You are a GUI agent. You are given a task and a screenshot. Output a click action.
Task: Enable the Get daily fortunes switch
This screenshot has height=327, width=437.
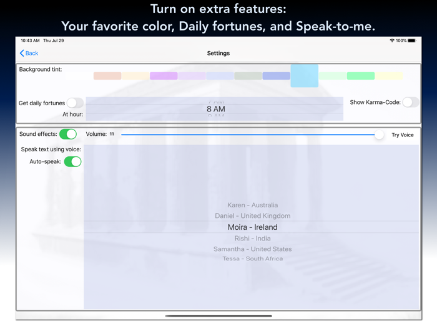coord(75,103)
